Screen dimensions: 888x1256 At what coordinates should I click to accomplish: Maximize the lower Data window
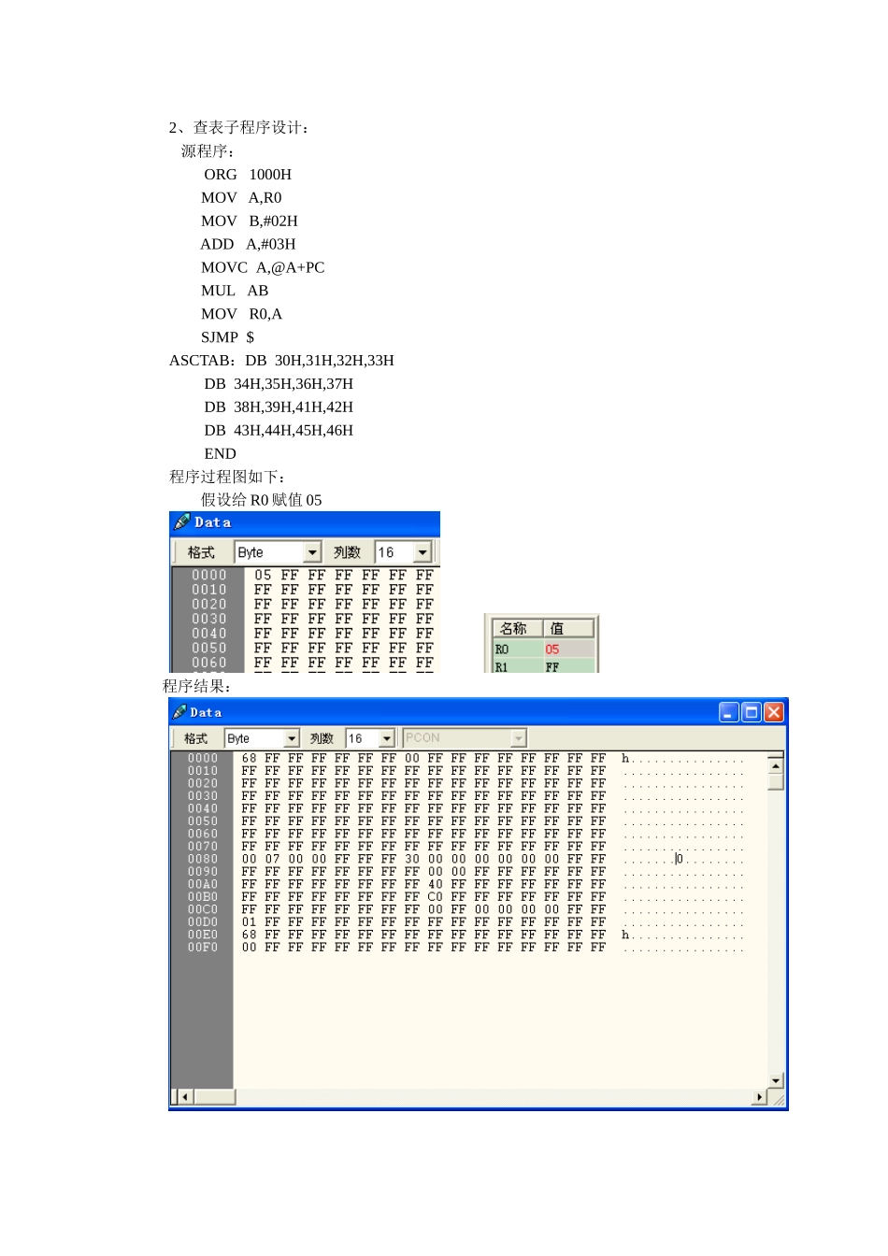(x=752, y=712)
